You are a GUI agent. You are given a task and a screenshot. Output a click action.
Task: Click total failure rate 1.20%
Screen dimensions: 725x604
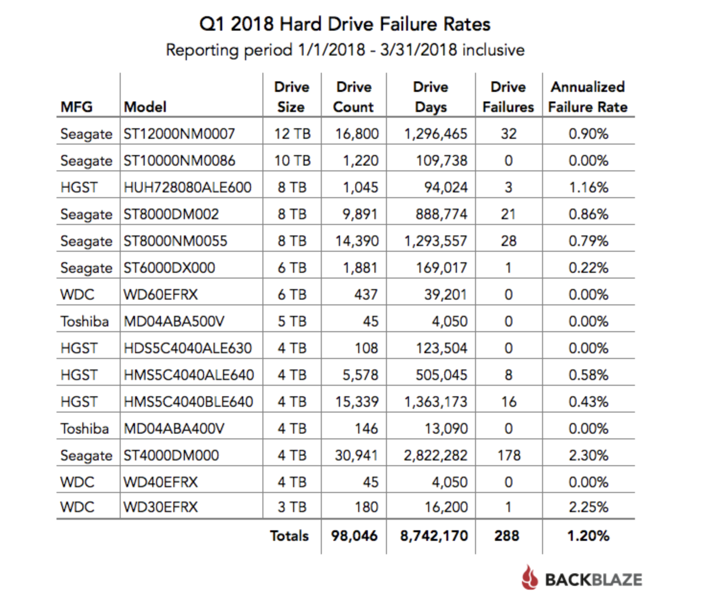point(589,536)
